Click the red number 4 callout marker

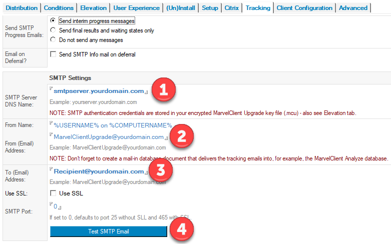point(181,230)
